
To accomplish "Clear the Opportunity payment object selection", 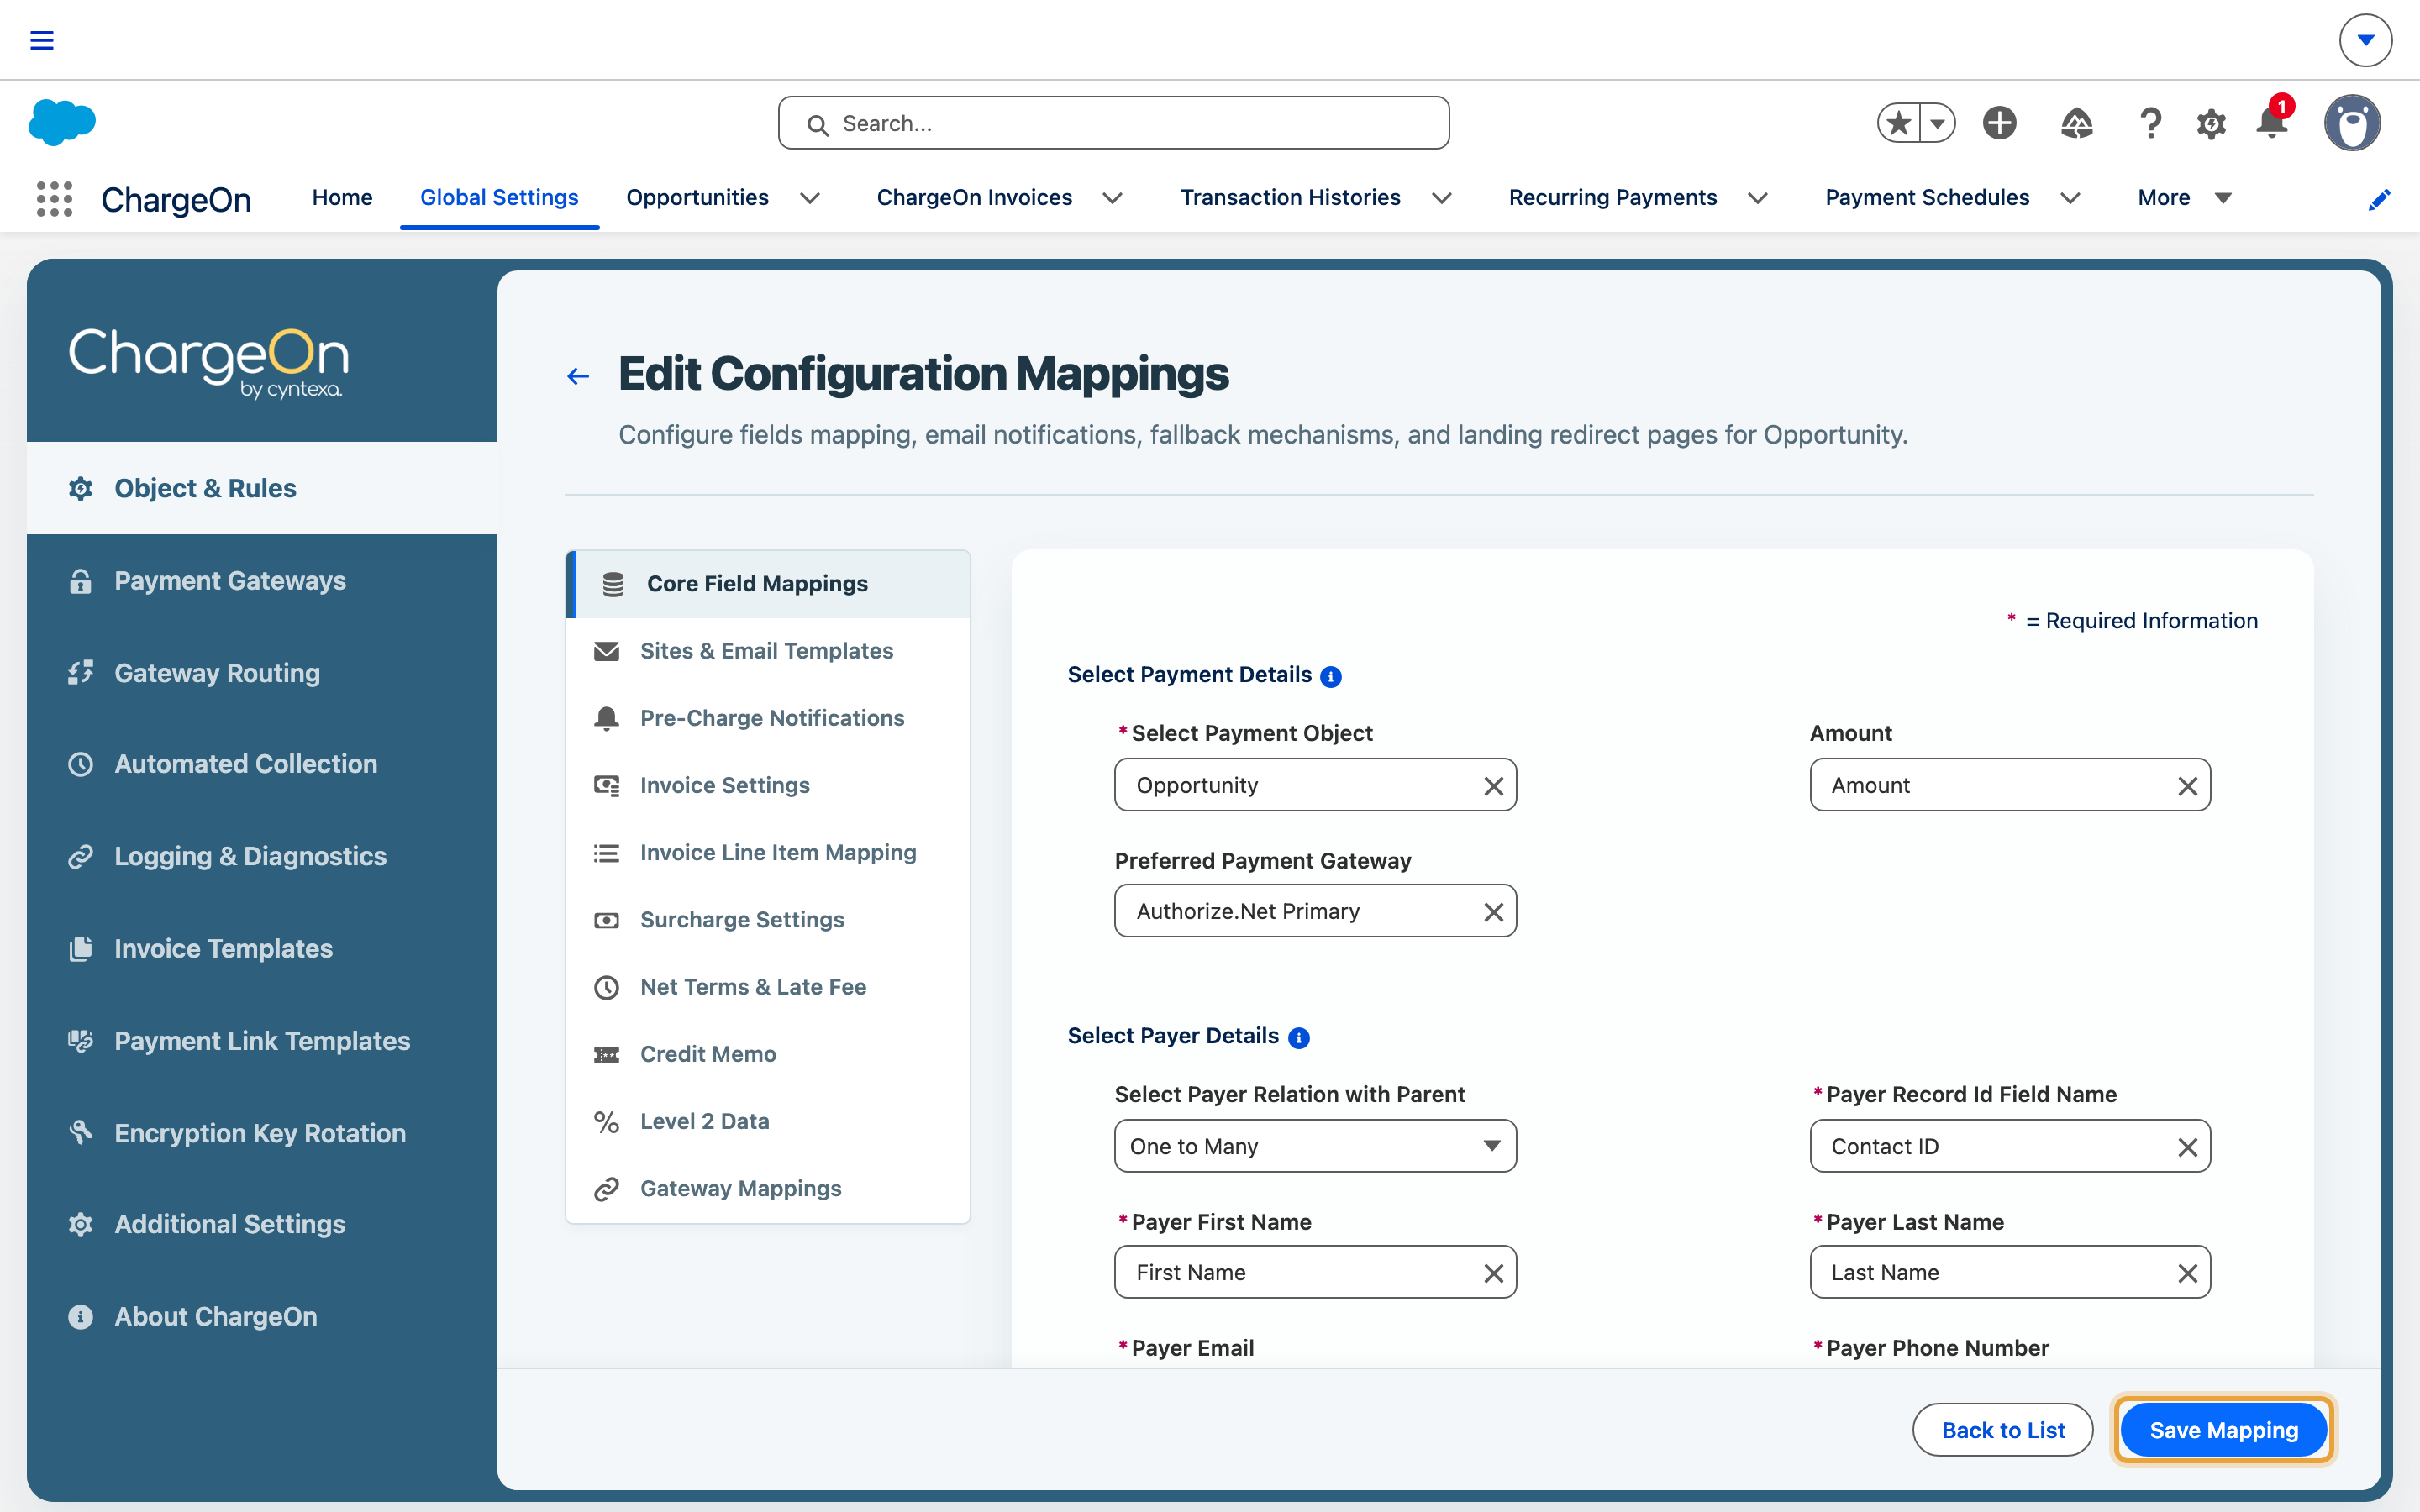I will tap(1494, 786).
